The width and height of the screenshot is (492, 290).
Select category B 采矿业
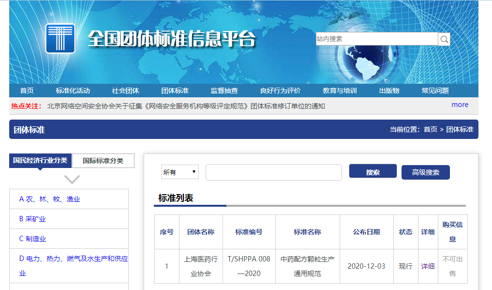[32, 219]
